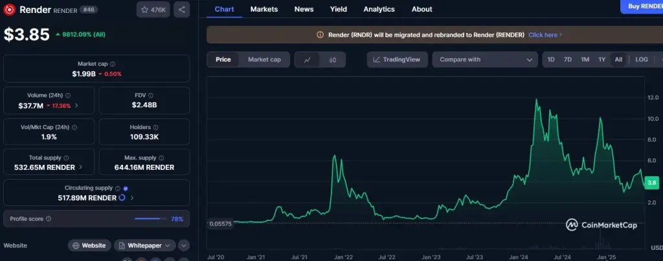This screenshot has height=261, width=663.
Task: Click the $37.7M volume value
Action: tap(31, 105)
